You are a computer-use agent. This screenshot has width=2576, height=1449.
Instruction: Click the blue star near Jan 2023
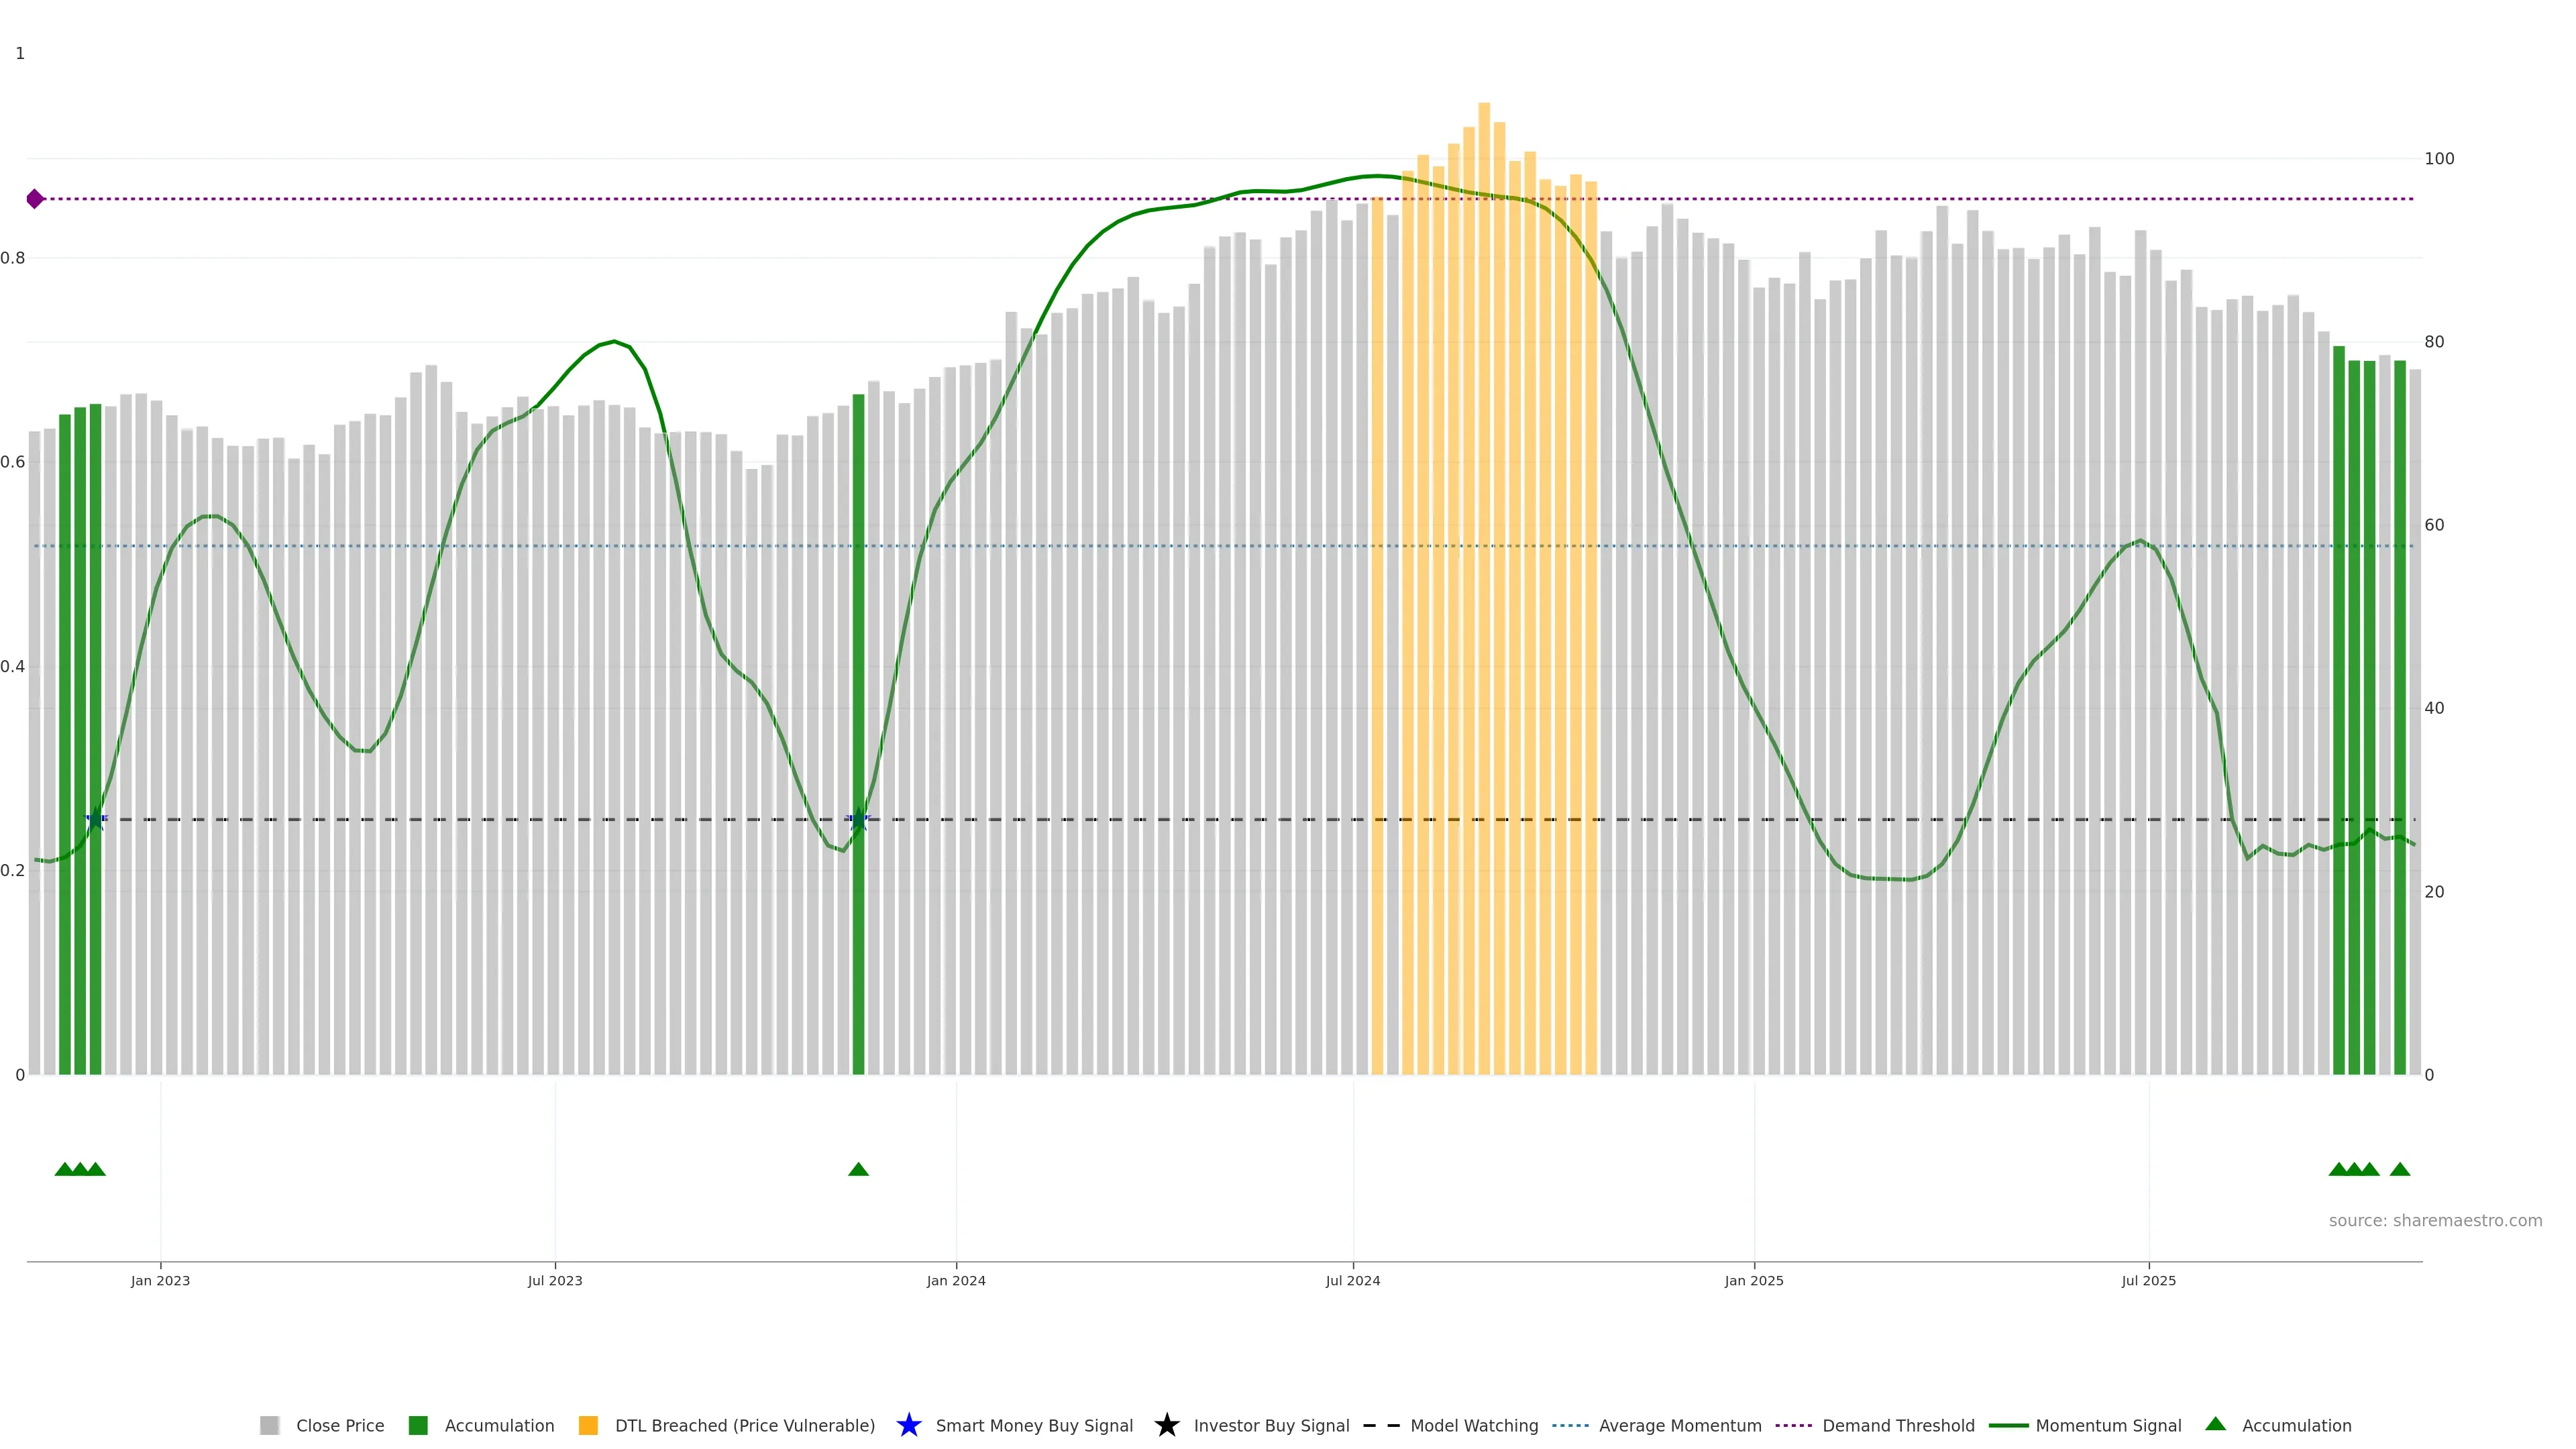[x=96, y=820]
